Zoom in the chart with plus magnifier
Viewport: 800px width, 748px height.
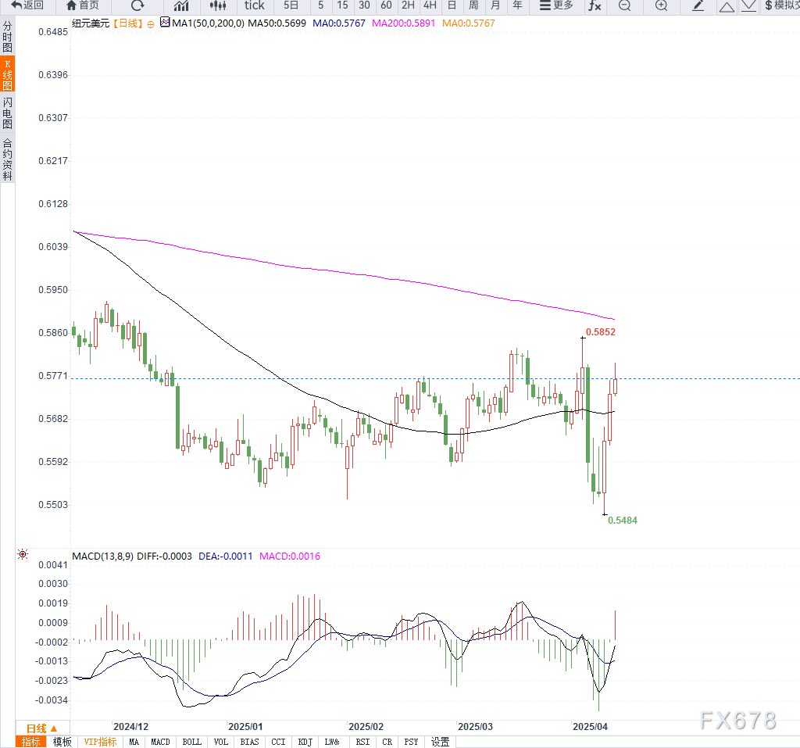click(661, 5)
